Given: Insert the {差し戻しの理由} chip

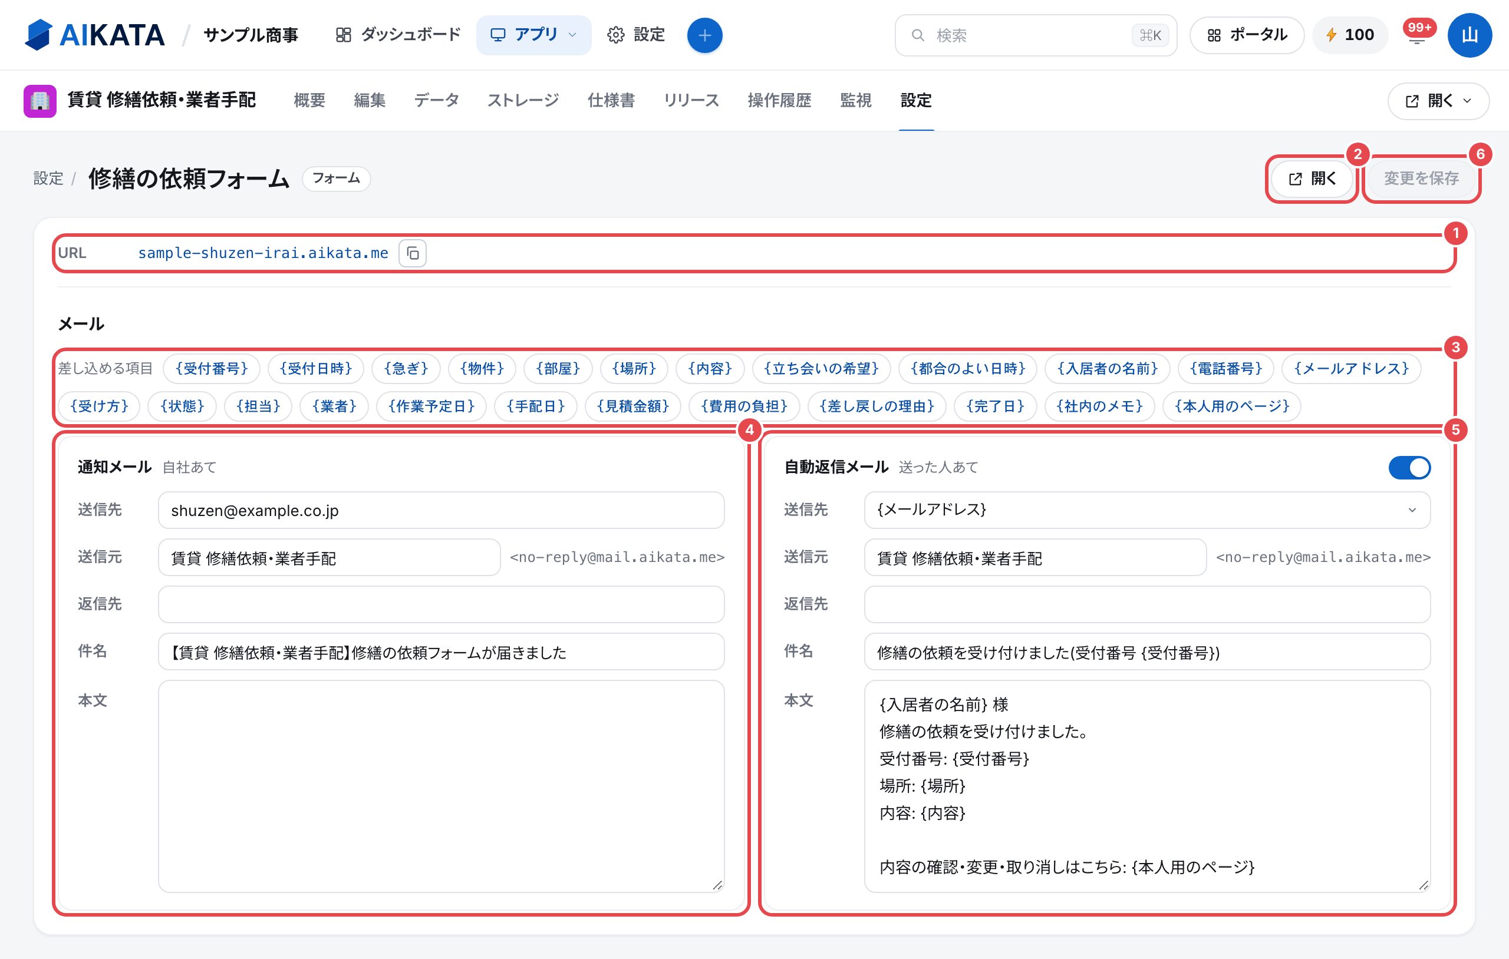Looking at the screenshot, I should pyautogui.click(x=876, y=406).
